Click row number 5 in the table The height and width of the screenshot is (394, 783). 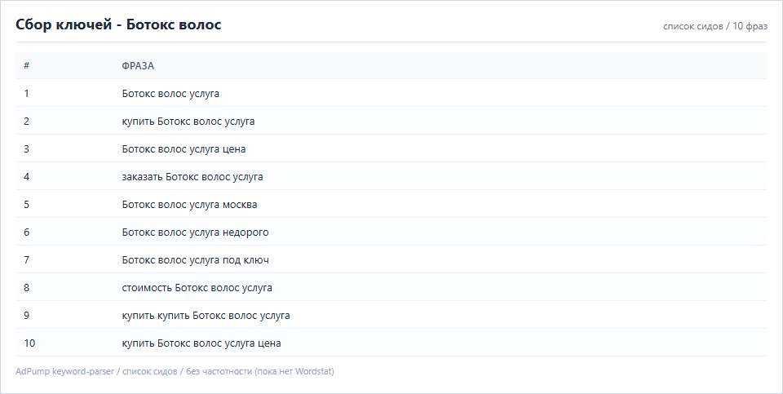pyautogui.click(x=26, y=204)
